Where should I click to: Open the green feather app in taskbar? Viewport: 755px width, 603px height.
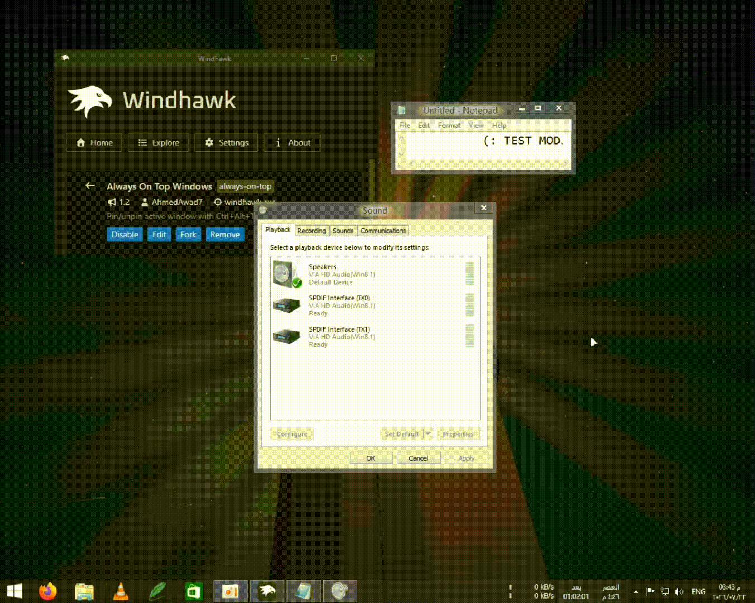[157, 591]
